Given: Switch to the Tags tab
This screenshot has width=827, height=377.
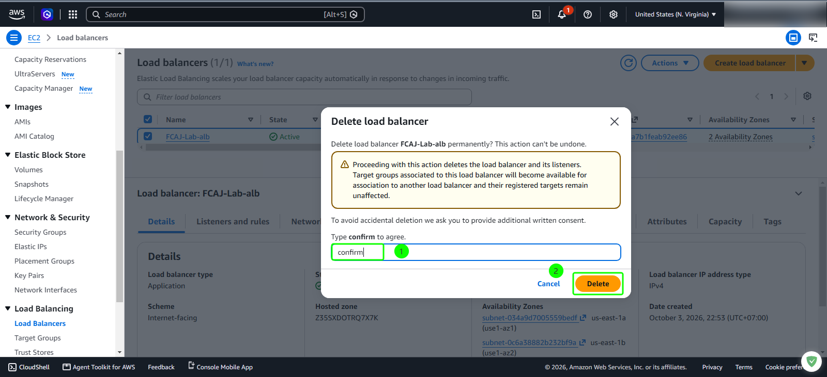Looking at the screenshot, I should pyautogui.click(x=773, y=222).
